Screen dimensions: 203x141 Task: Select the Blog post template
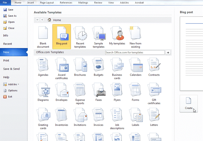(62, 37)
